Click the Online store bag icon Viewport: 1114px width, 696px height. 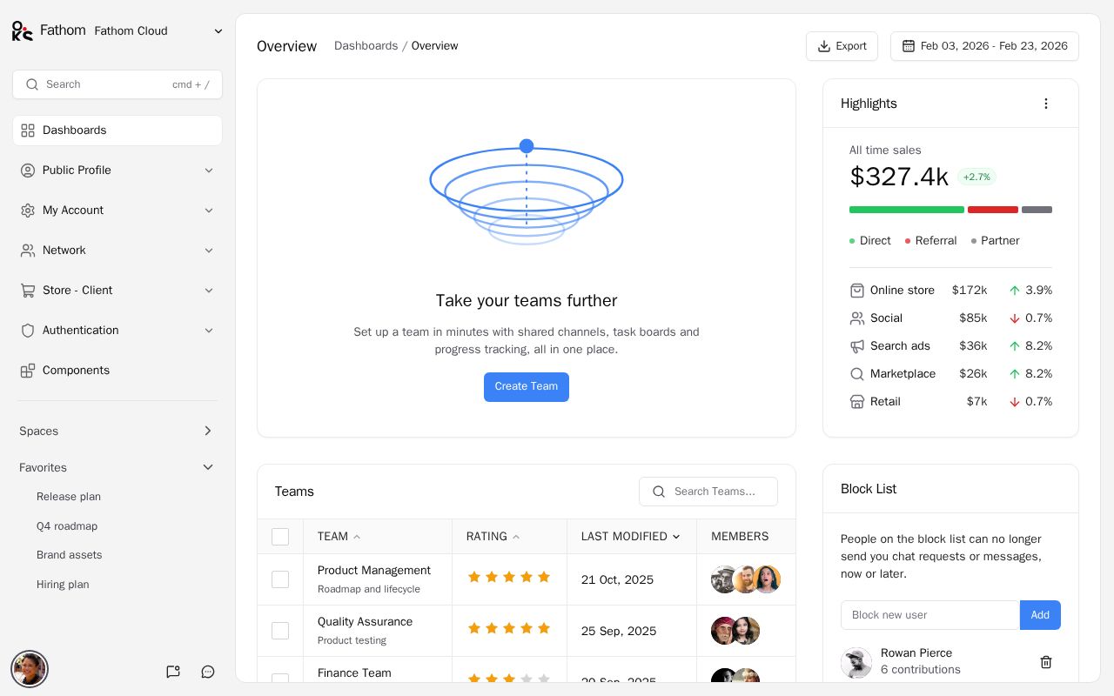click(x=857, y=291)
